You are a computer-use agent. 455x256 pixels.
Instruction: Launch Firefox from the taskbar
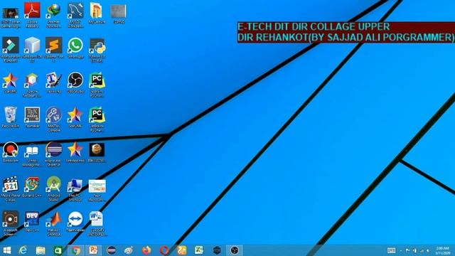tap(146, 250)
